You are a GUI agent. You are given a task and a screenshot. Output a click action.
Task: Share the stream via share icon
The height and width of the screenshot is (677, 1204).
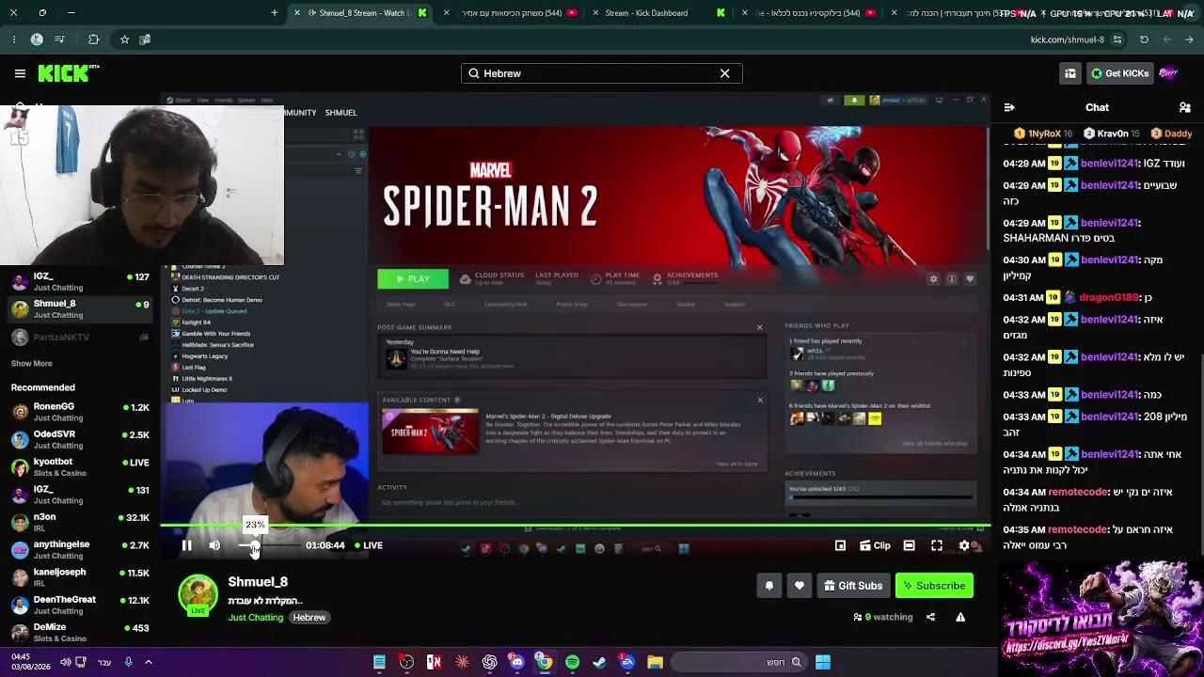pyautogui.click(x=930, y=618)
